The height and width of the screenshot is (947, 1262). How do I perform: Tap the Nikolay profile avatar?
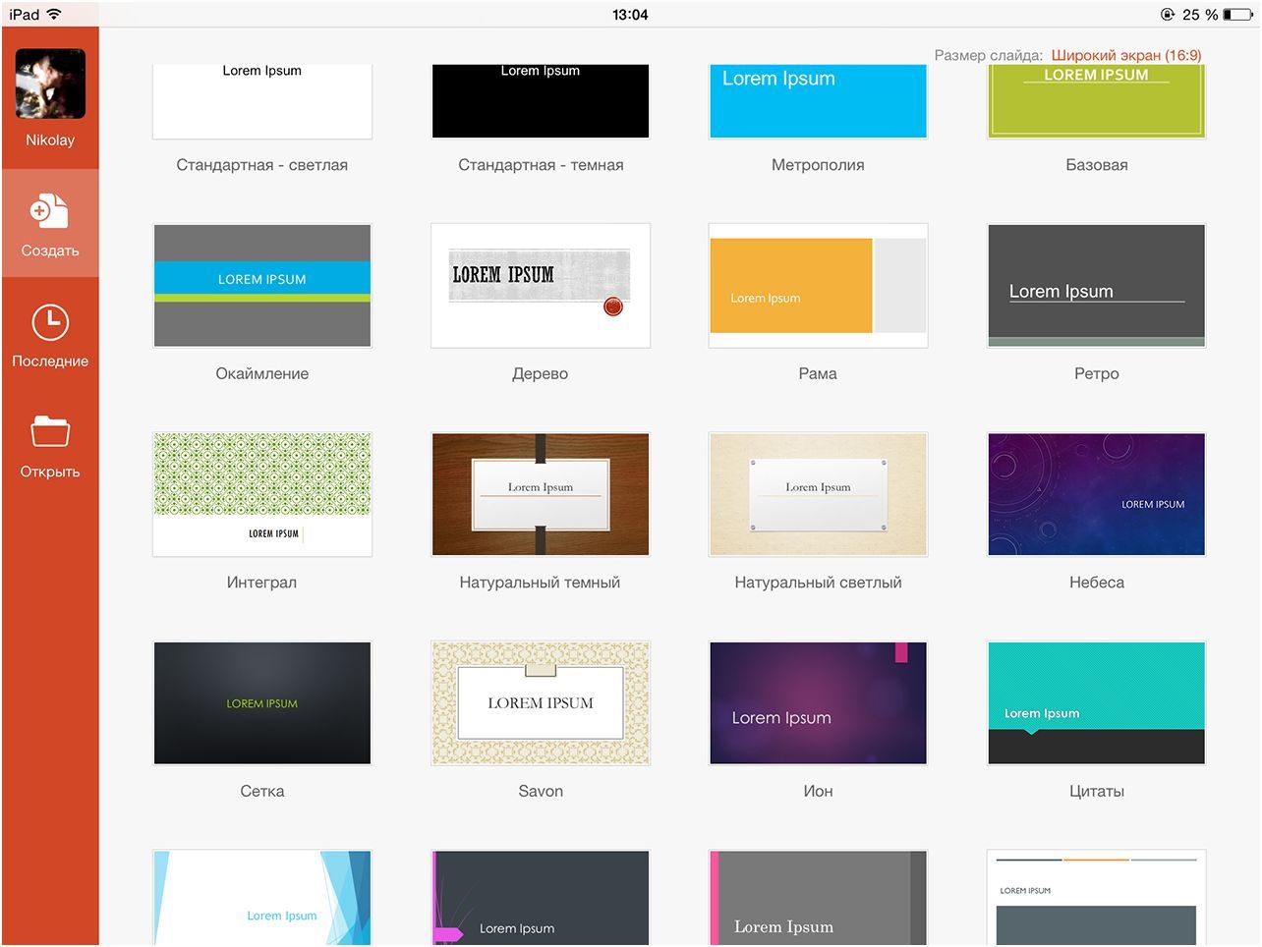point(50,84)
